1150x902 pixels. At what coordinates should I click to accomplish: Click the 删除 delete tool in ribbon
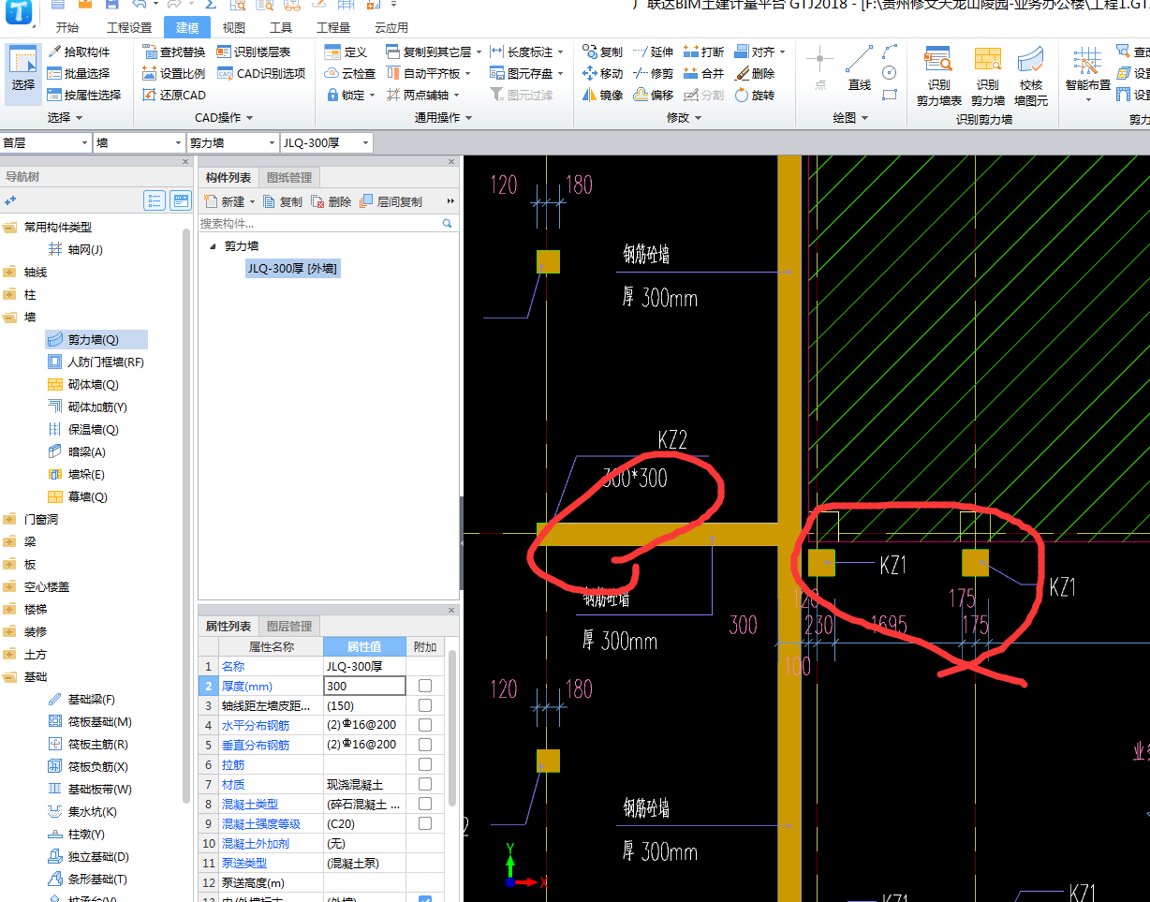point(755,73)
